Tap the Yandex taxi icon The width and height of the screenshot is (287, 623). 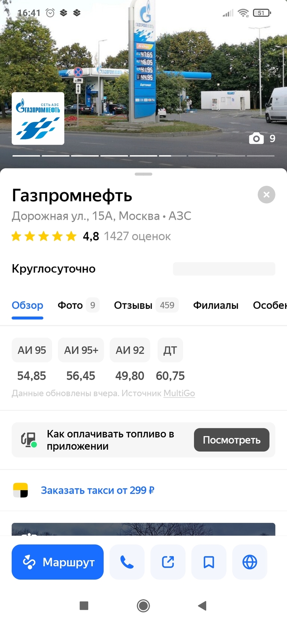[20, 490]
